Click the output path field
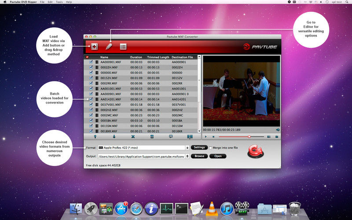The image size is (352, 220). point(141,156)
